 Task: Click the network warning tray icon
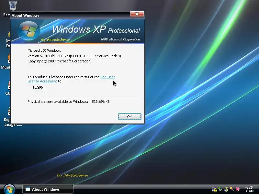(214, 189)
